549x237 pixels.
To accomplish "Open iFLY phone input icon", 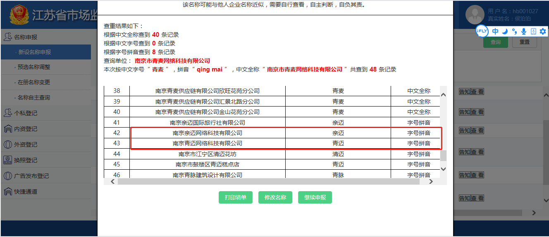I will tap(533, 31).
